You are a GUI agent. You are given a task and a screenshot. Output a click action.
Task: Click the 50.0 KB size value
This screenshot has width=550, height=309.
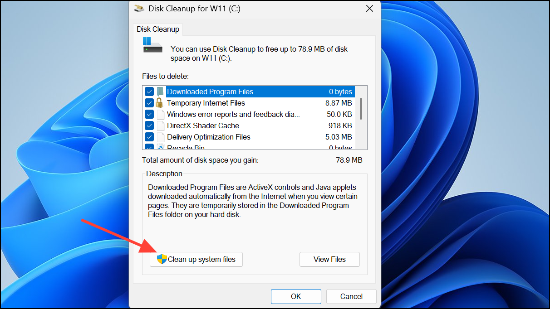[x=339, y=114]
